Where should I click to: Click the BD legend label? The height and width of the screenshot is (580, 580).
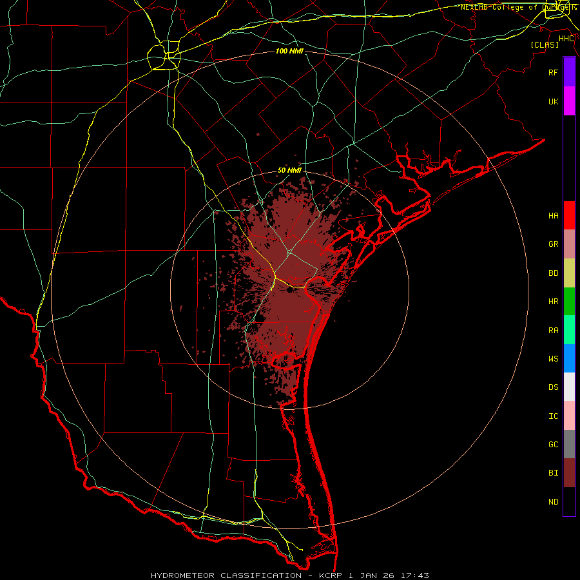pyautogui.click(x=553, y=273)
